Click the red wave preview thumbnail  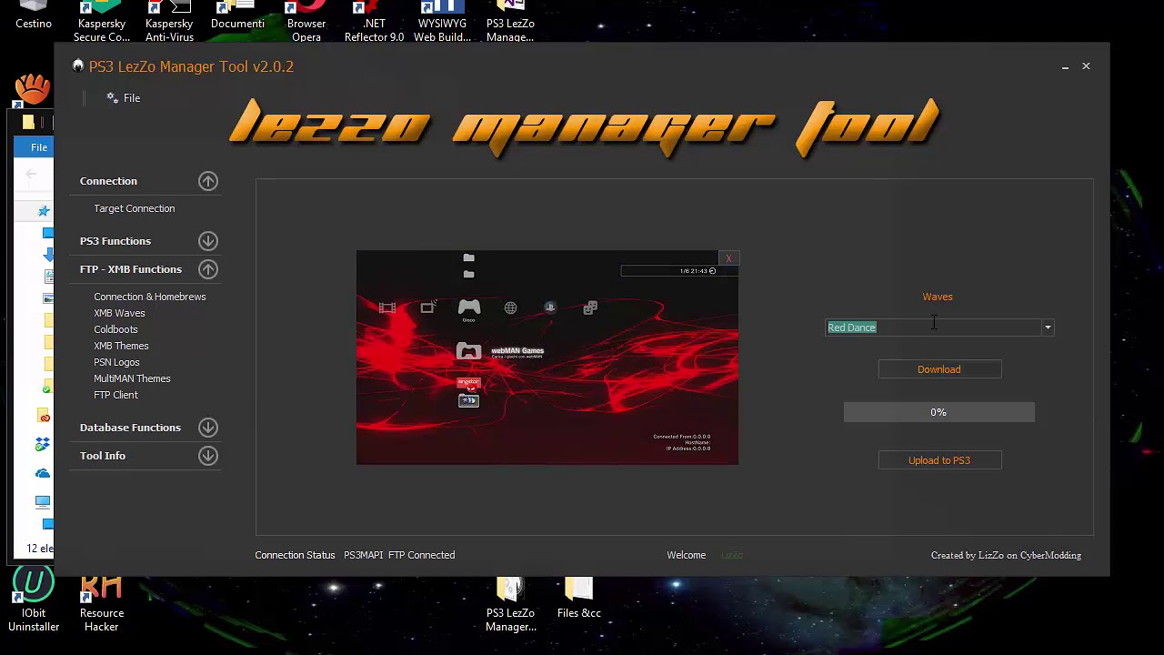(x=547, y=358)
